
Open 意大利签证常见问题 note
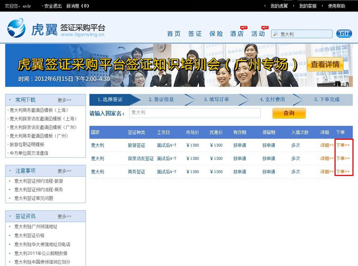[34, 198]
